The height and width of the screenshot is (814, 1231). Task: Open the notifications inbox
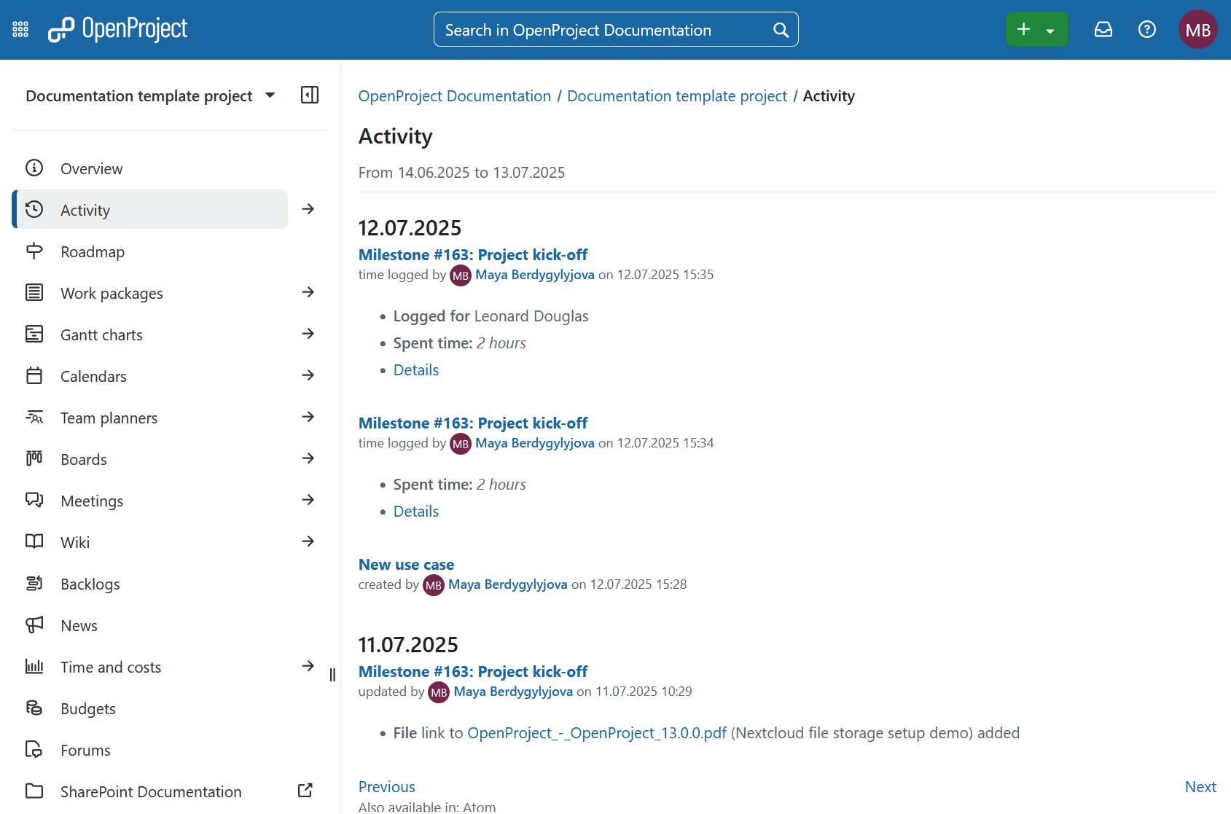tap(1103, 29)
